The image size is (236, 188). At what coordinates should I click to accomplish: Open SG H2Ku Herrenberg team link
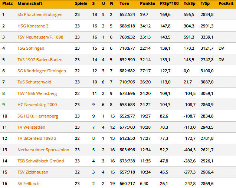[38, 116]
